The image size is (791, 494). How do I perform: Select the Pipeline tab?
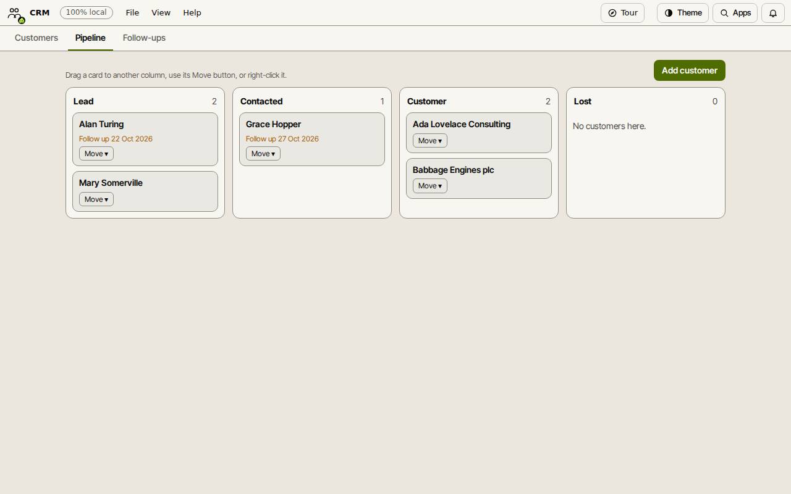(x=90, y=38)
